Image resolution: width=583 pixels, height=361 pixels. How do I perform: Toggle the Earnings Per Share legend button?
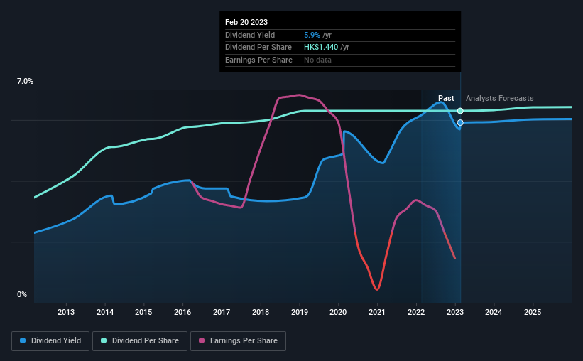pyautogui.click(x=238, y=341)
